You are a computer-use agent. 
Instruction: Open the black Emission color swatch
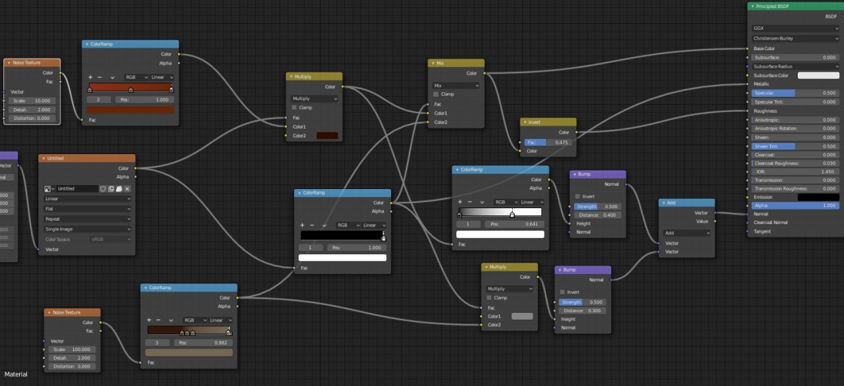tap(818, 197)
